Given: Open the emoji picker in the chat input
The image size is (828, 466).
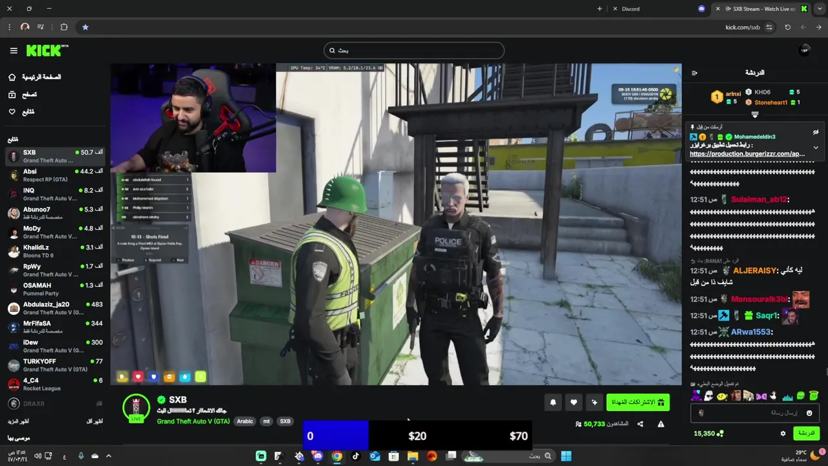Looking at the screenshot, I should (x=809, y=413).
